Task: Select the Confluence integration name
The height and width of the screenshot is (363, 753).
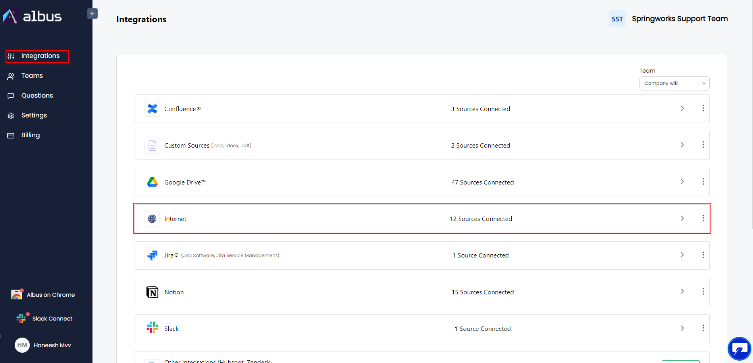Action: (183, 109)
